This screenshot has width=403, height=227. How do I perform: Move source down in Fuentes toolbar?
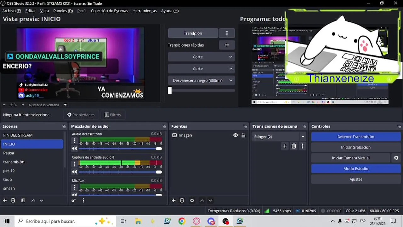pos(210,201)
